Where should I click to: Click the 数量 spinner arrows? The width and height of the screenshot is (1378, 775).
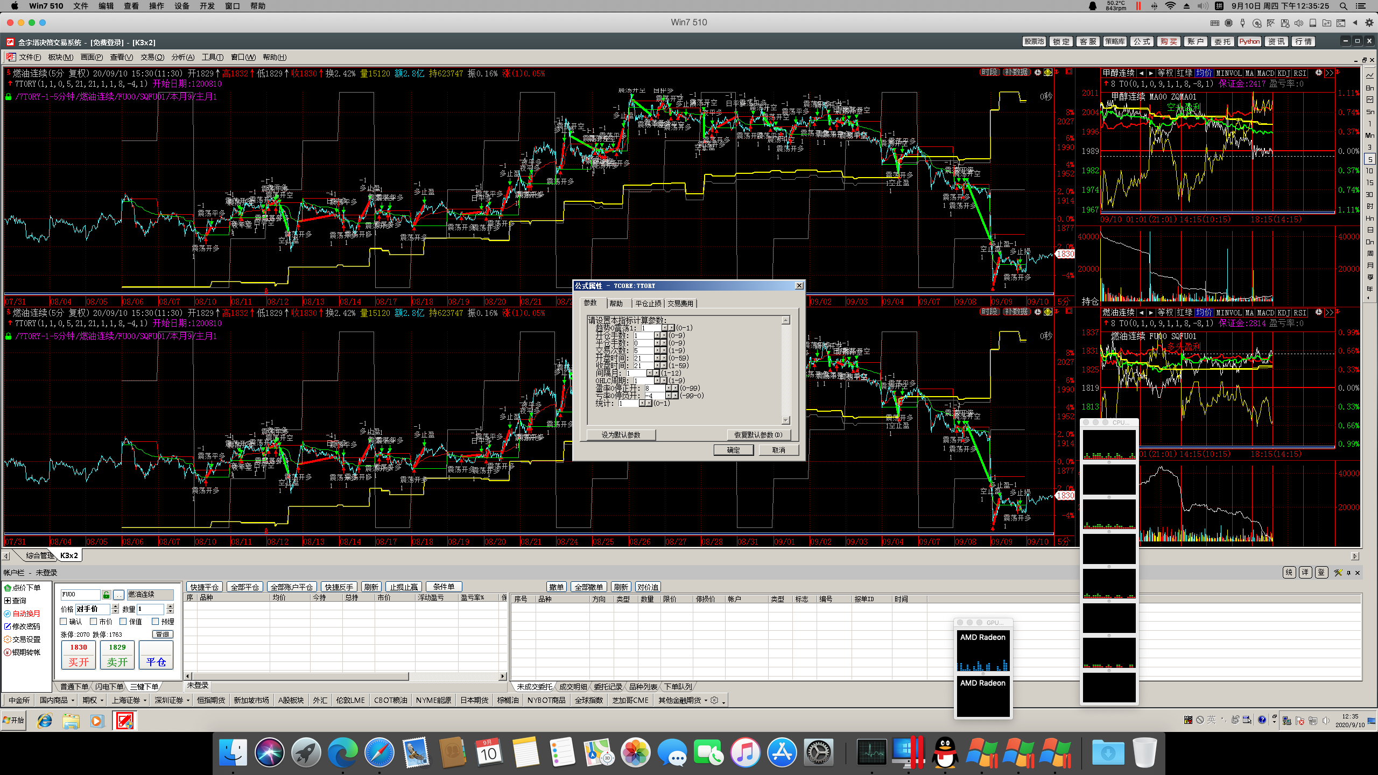170,609
